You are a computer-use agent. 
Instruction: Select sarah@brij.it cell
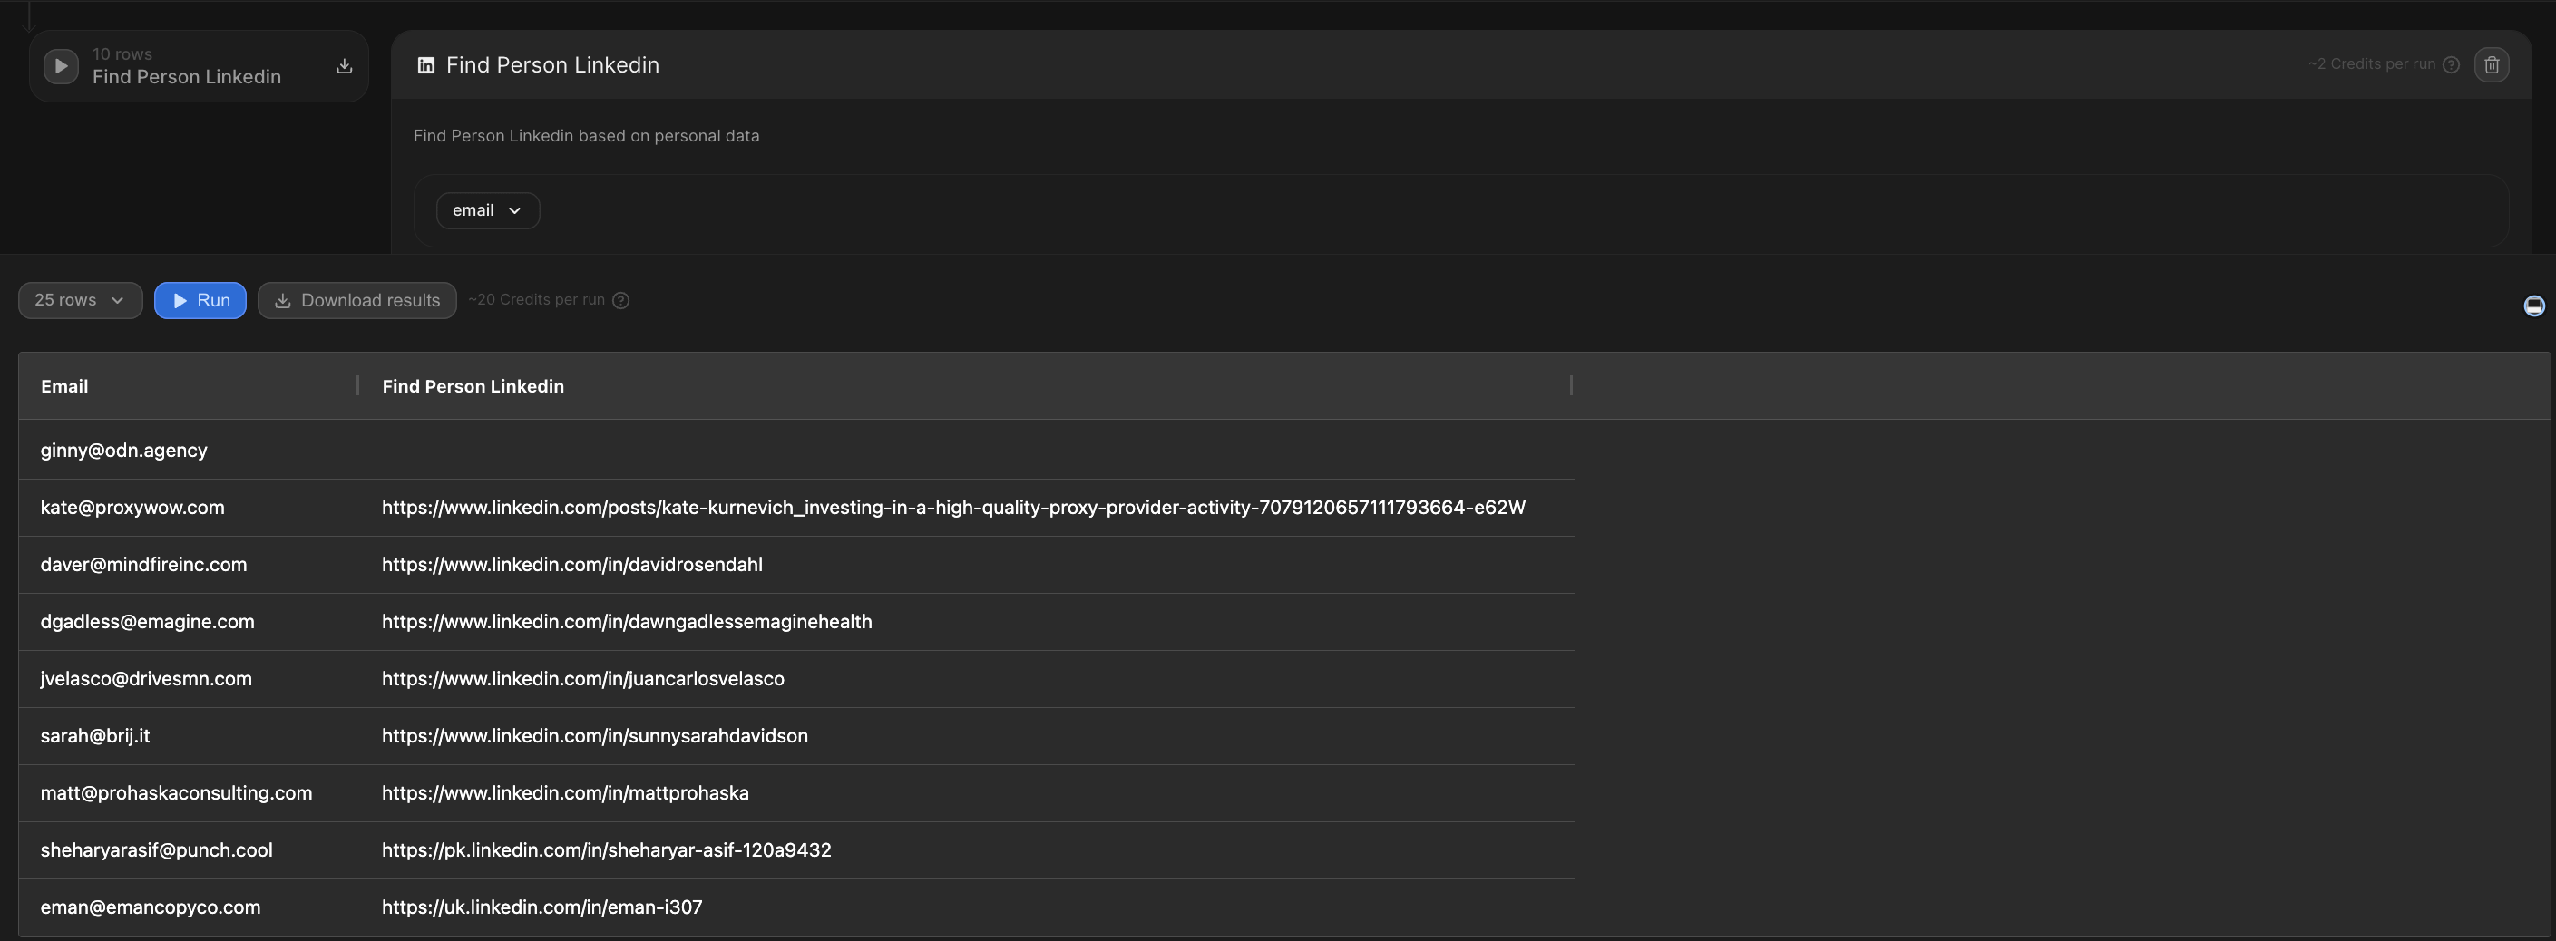[189, 736]
